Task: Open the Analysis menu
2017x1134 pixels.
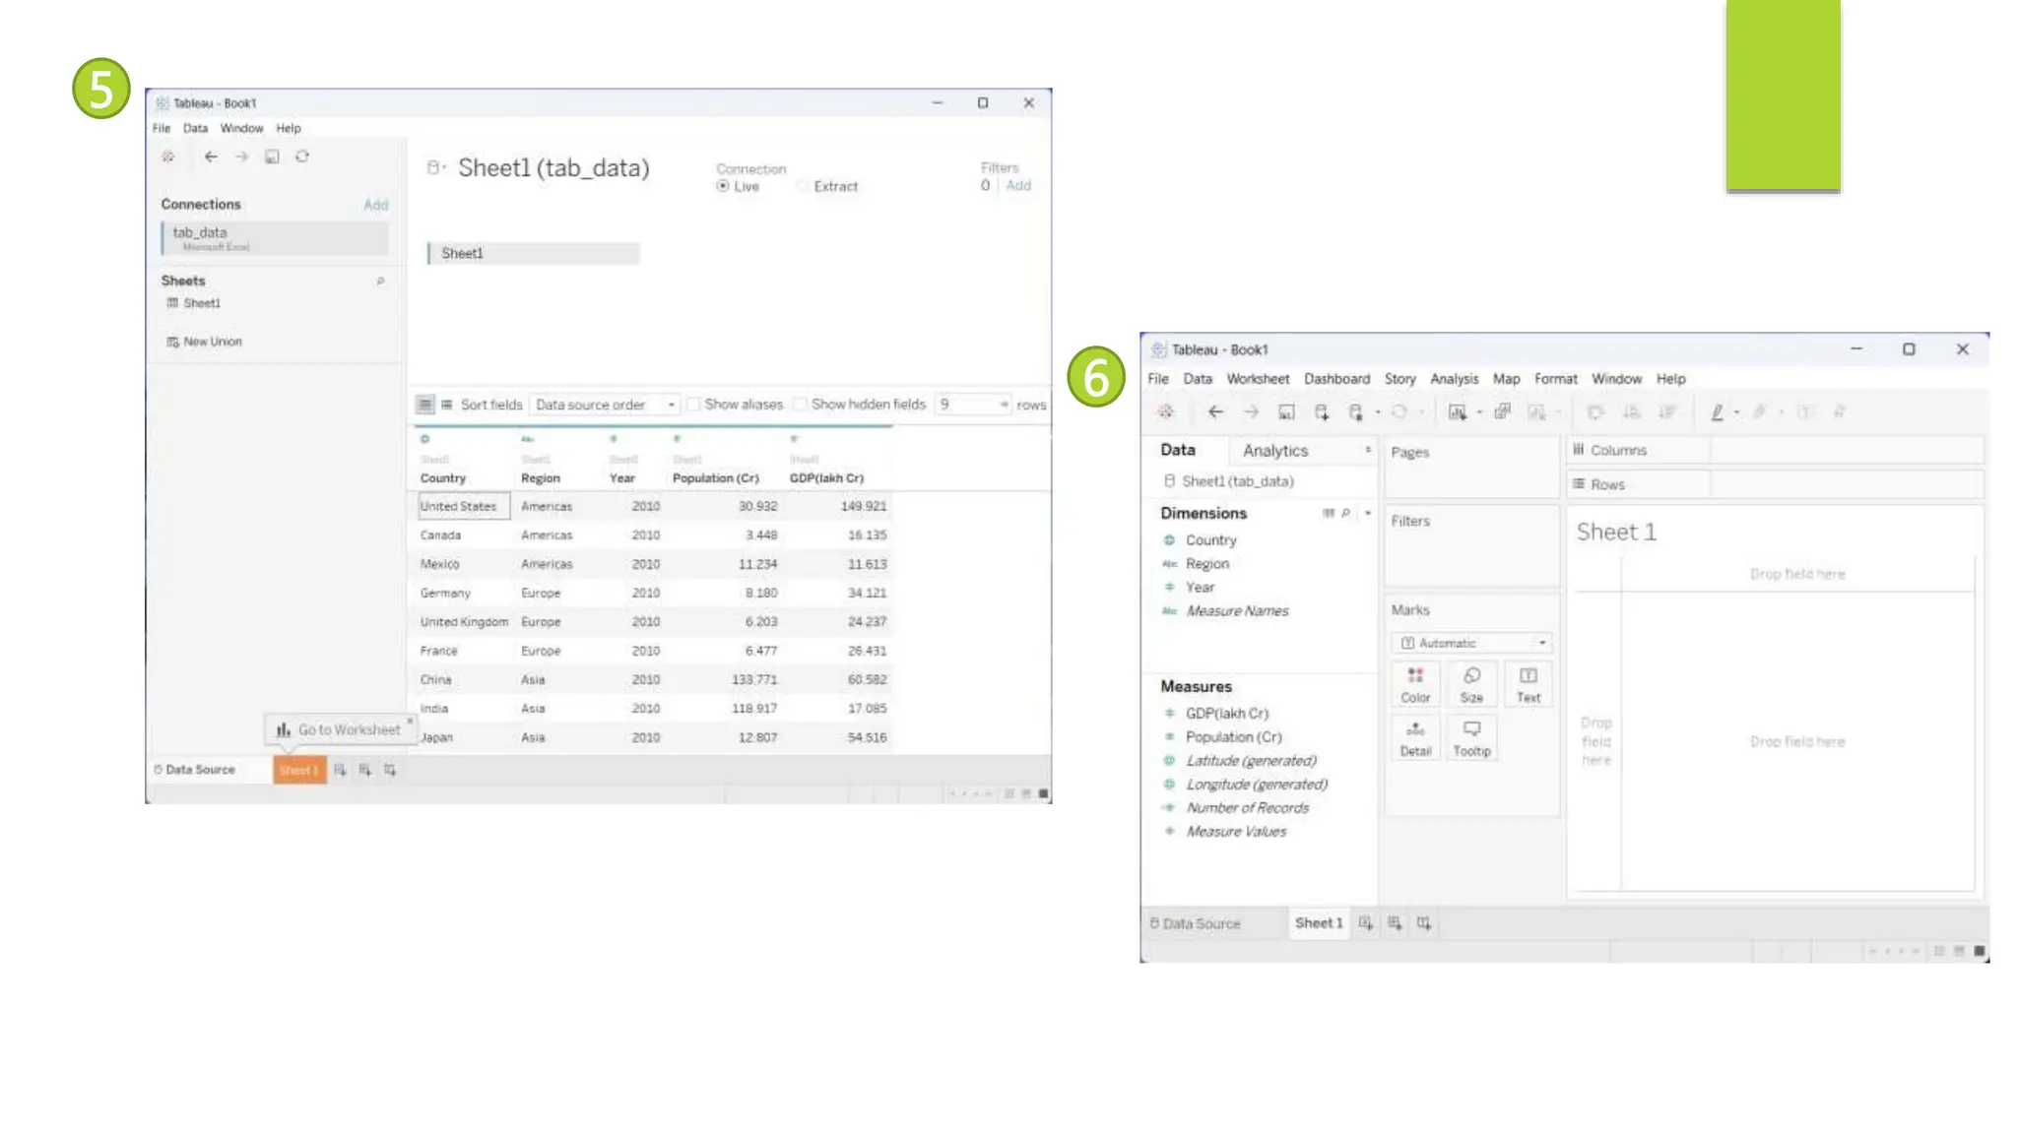Action: pos(1454,379)
